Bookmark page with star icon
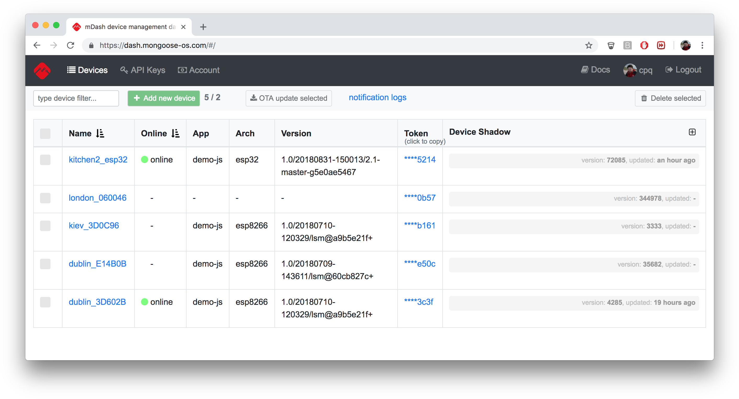This screenshot has height=399, width=739. 588,45
